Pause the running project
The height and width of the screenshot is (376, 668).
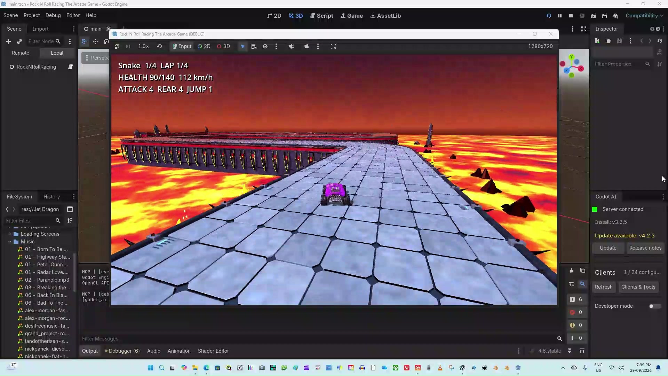click(x=559, y=16)
